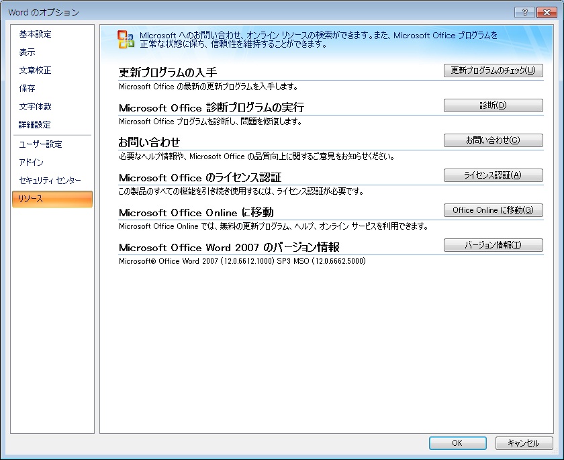Go to 文字体裁 options

coord(35,107)
